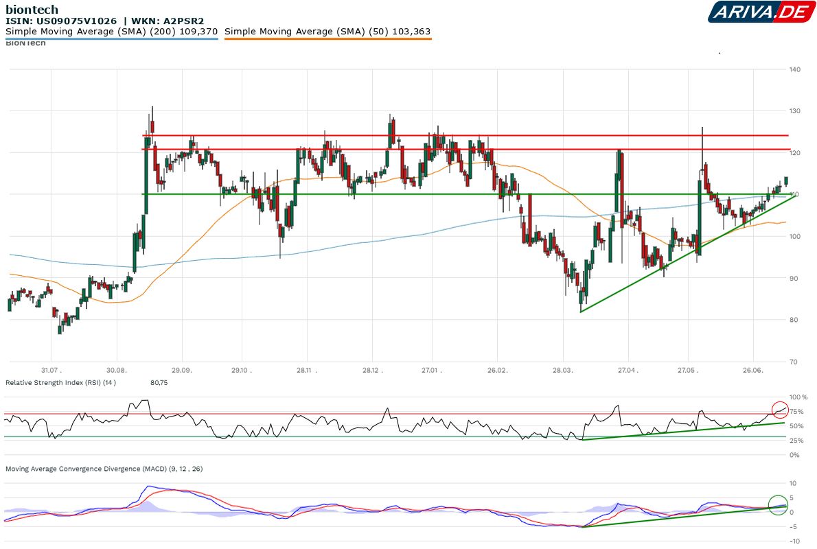The image size is (817, 549).
Task: Click the 28.12. date label
Action: coord(373,371)
